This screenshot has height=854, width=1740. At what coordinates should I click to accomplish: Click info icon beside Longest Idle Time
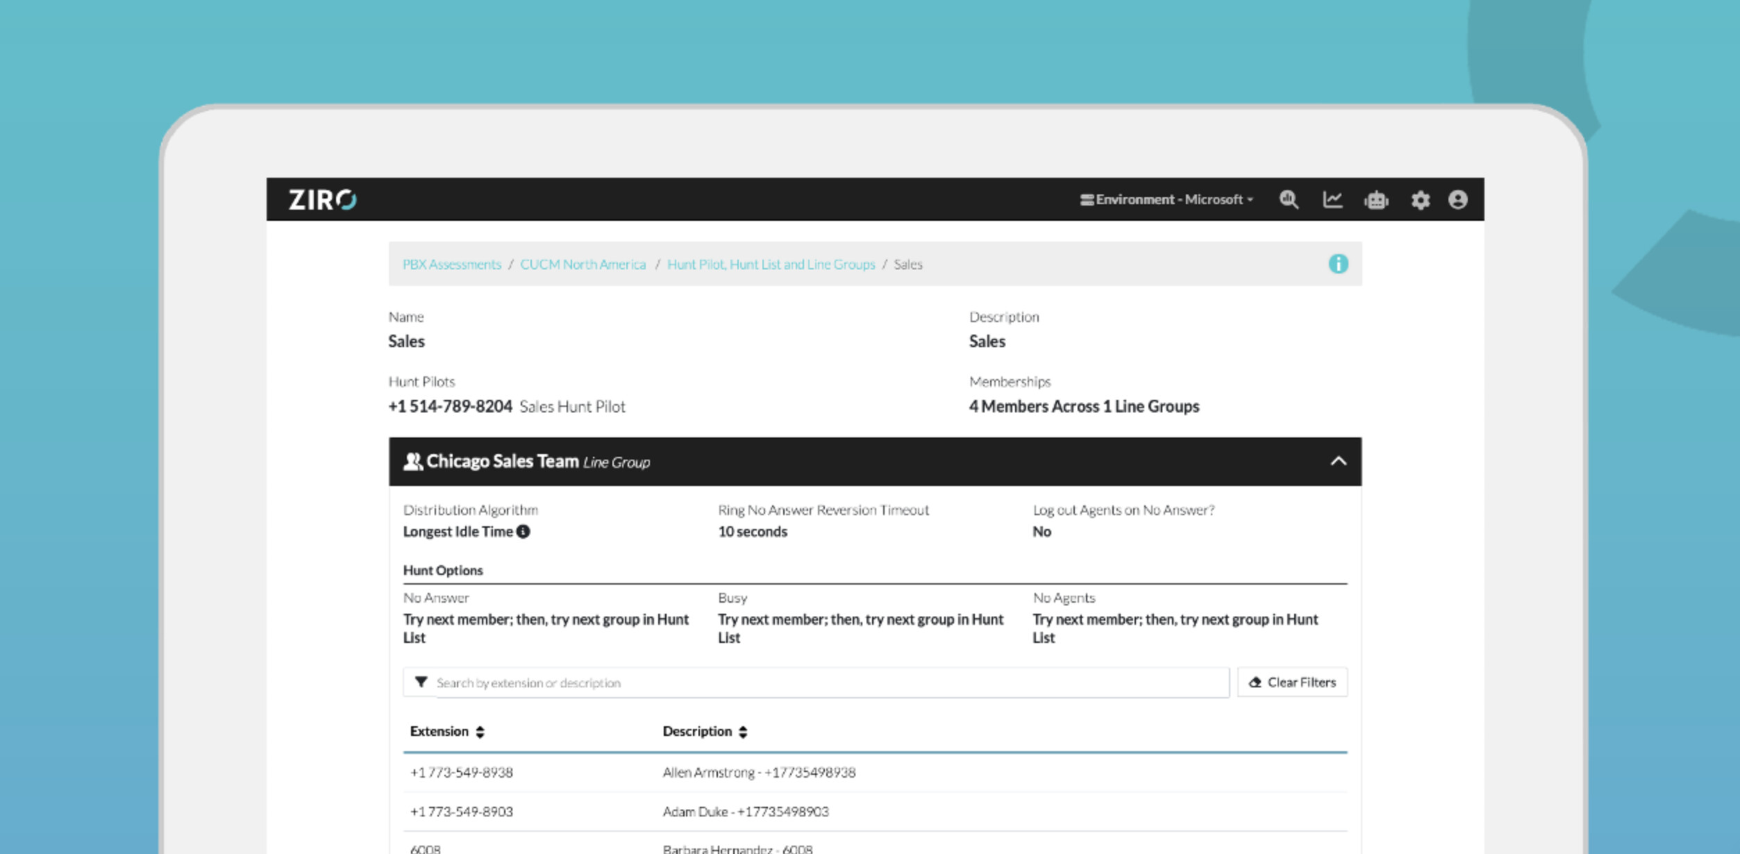point(524,531)
